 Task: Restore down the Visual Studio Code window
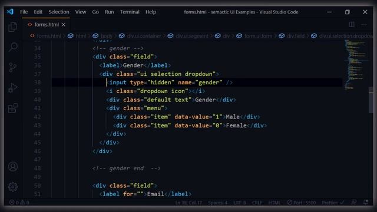point(347,12)
